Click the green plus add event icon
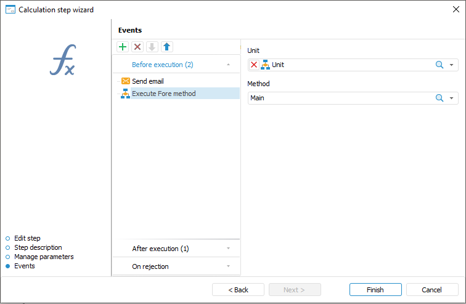 123,47
